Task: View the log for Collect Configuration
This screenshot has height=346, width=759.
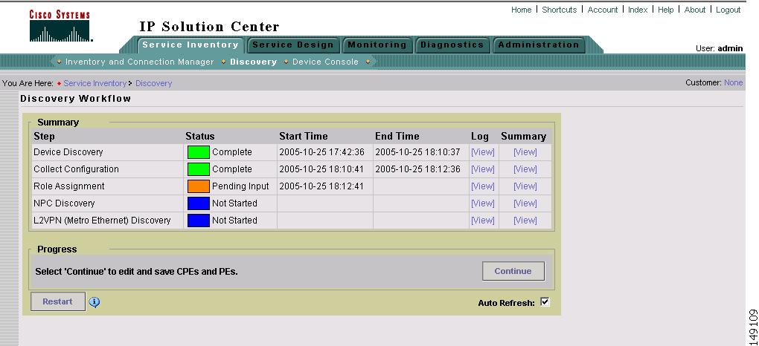Action: click(483, 169)
